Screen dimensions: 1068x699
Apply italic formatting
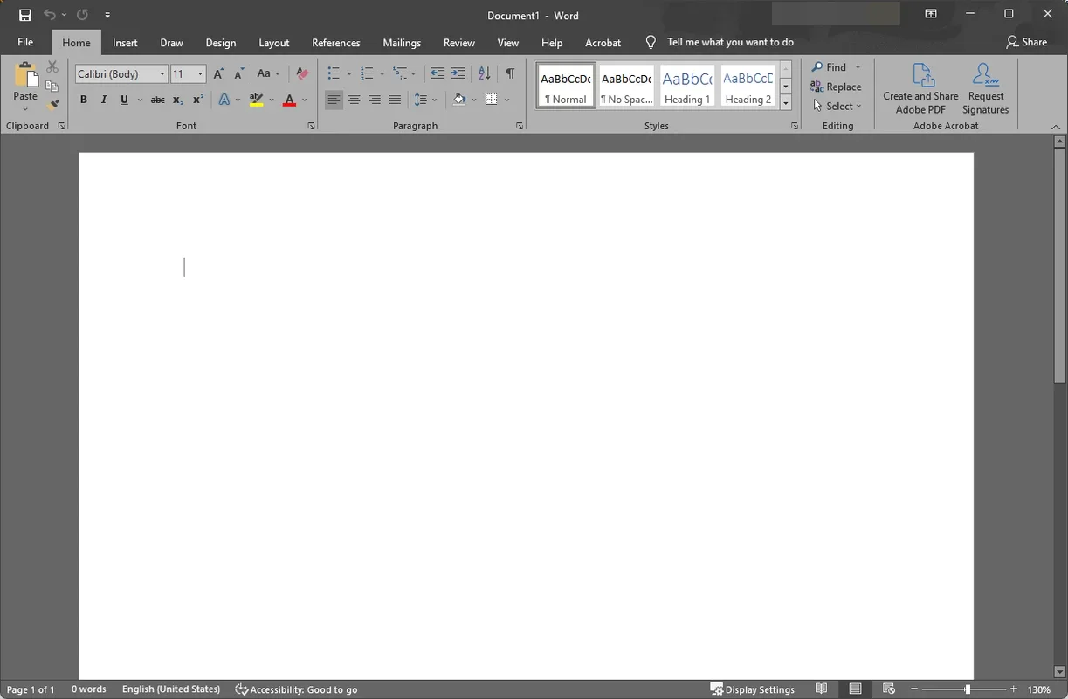pos(103,100)
